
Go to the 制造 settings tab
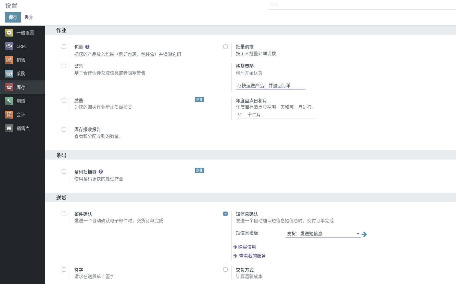[x=23, y=101]
